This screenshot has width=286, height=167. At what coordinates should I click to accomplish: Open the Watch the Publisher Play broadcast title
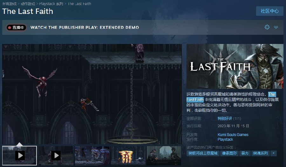point(85,28)
